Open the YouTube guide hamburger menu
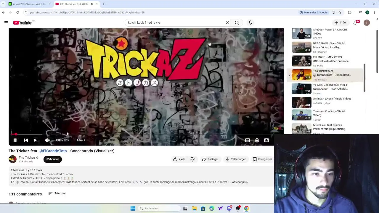This screenshot has height=213, width=379. (6, 22)
